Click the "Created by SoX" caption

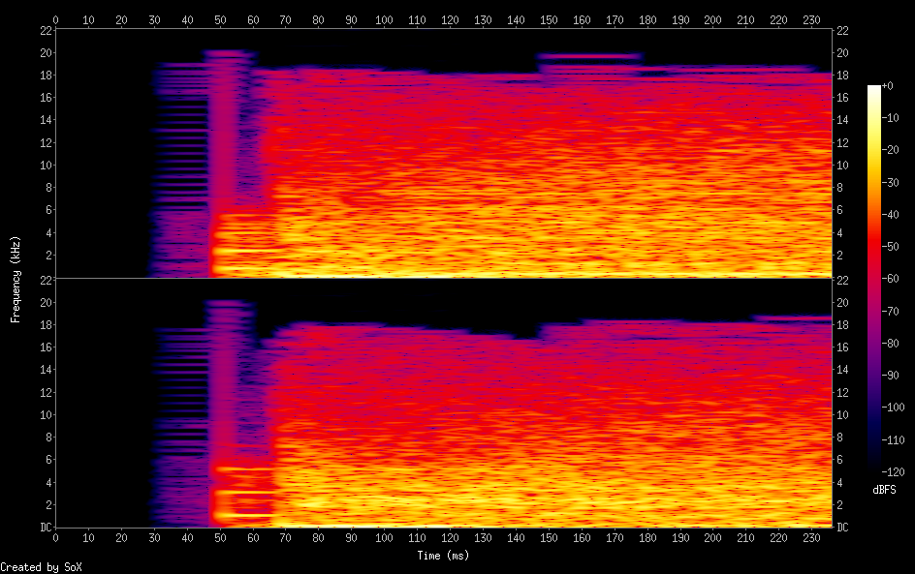pos(41,567)
